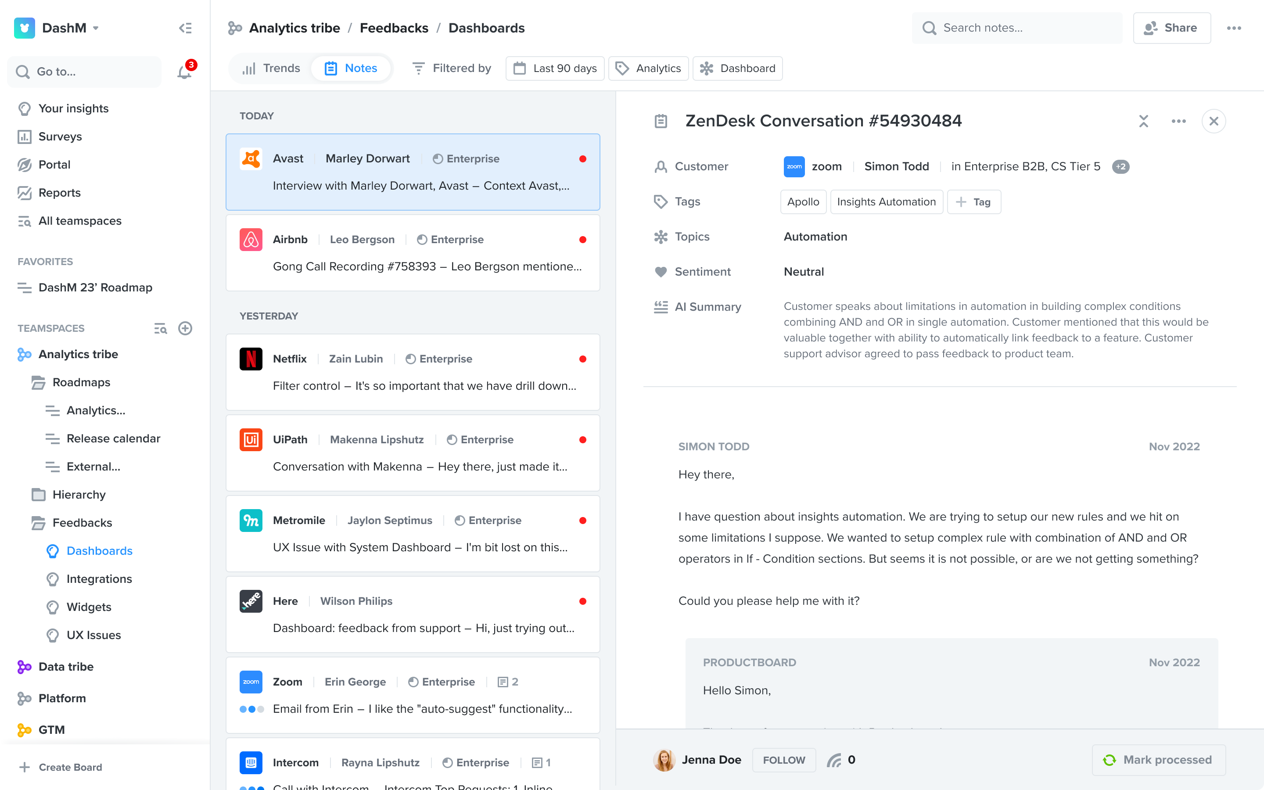This screenshot has height=790, width=1264.
Task: Open the Last 90 days filter
Action: click(555, 68)
